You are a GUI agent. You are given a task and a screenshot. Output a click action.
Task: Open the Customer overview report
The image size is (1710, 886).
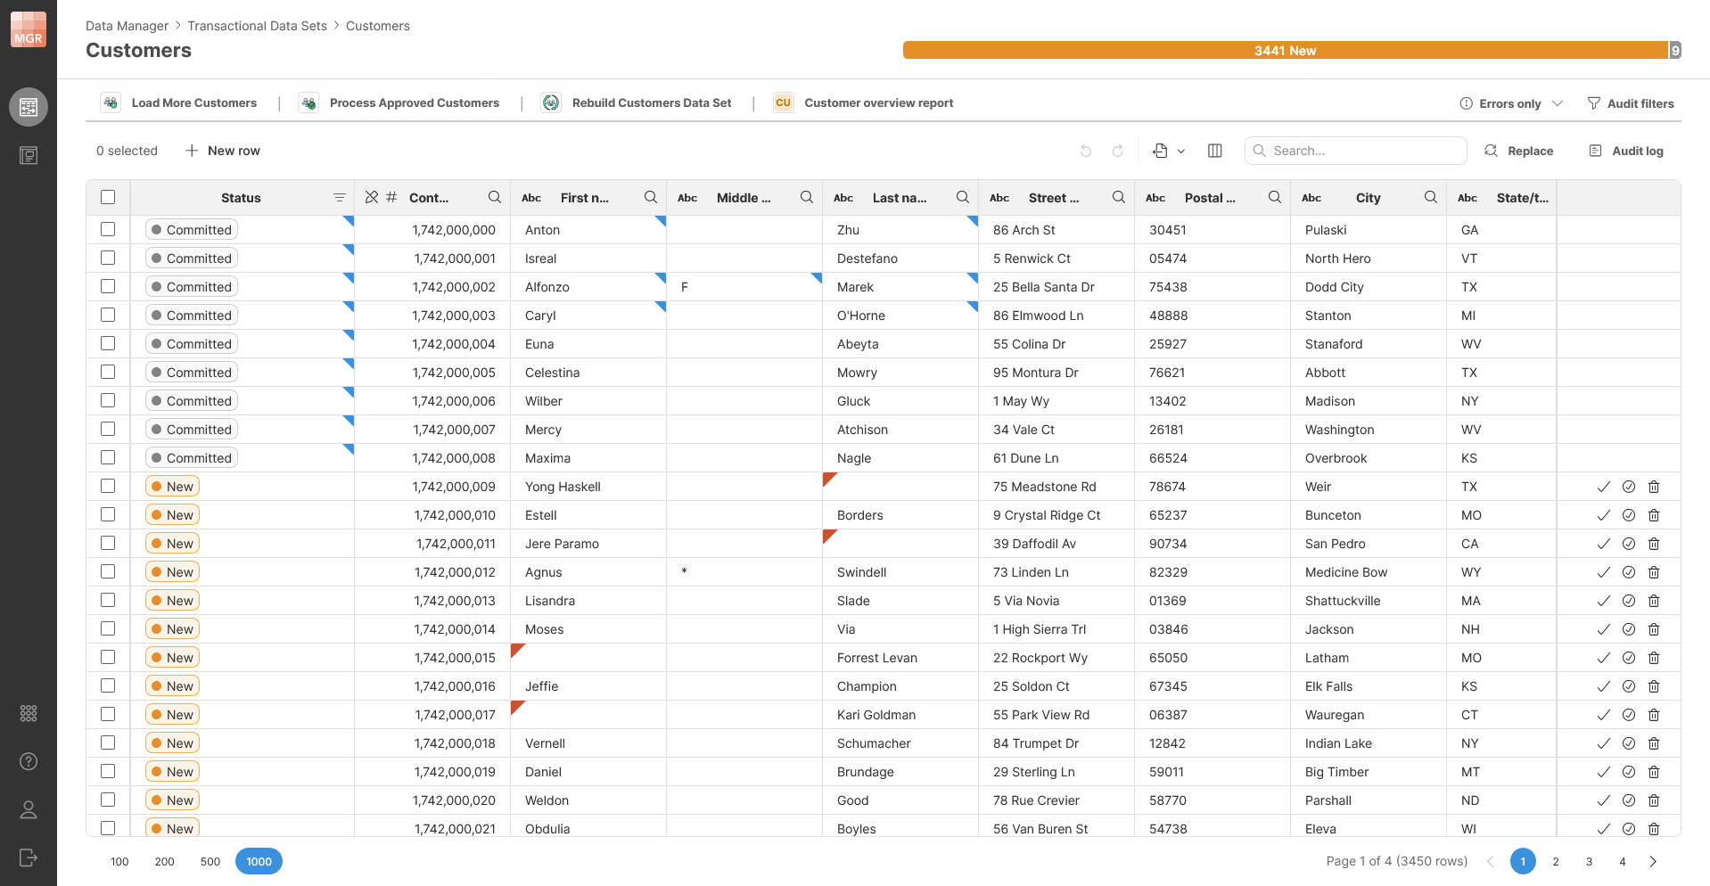(878, 103)
